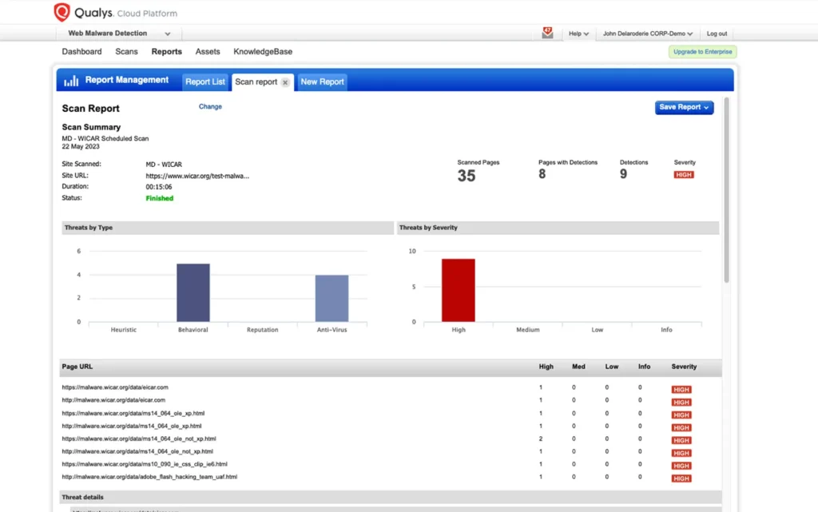Open the Save Report dropdown
The height and width of the screenshot is (512, 818).
(684, 107)
